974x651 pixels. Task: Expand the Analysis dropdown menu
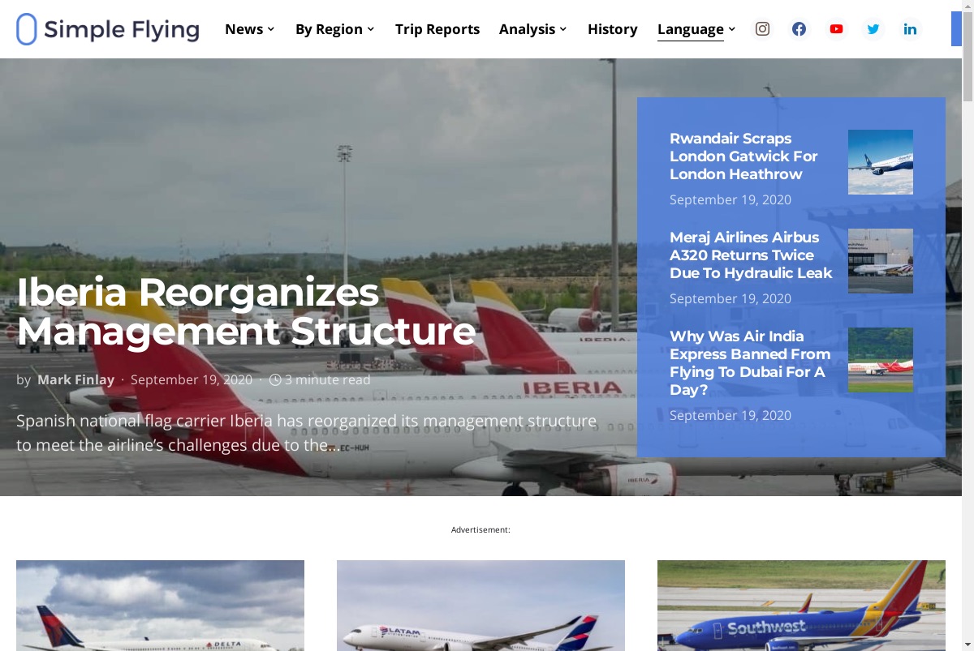point(533,29)
